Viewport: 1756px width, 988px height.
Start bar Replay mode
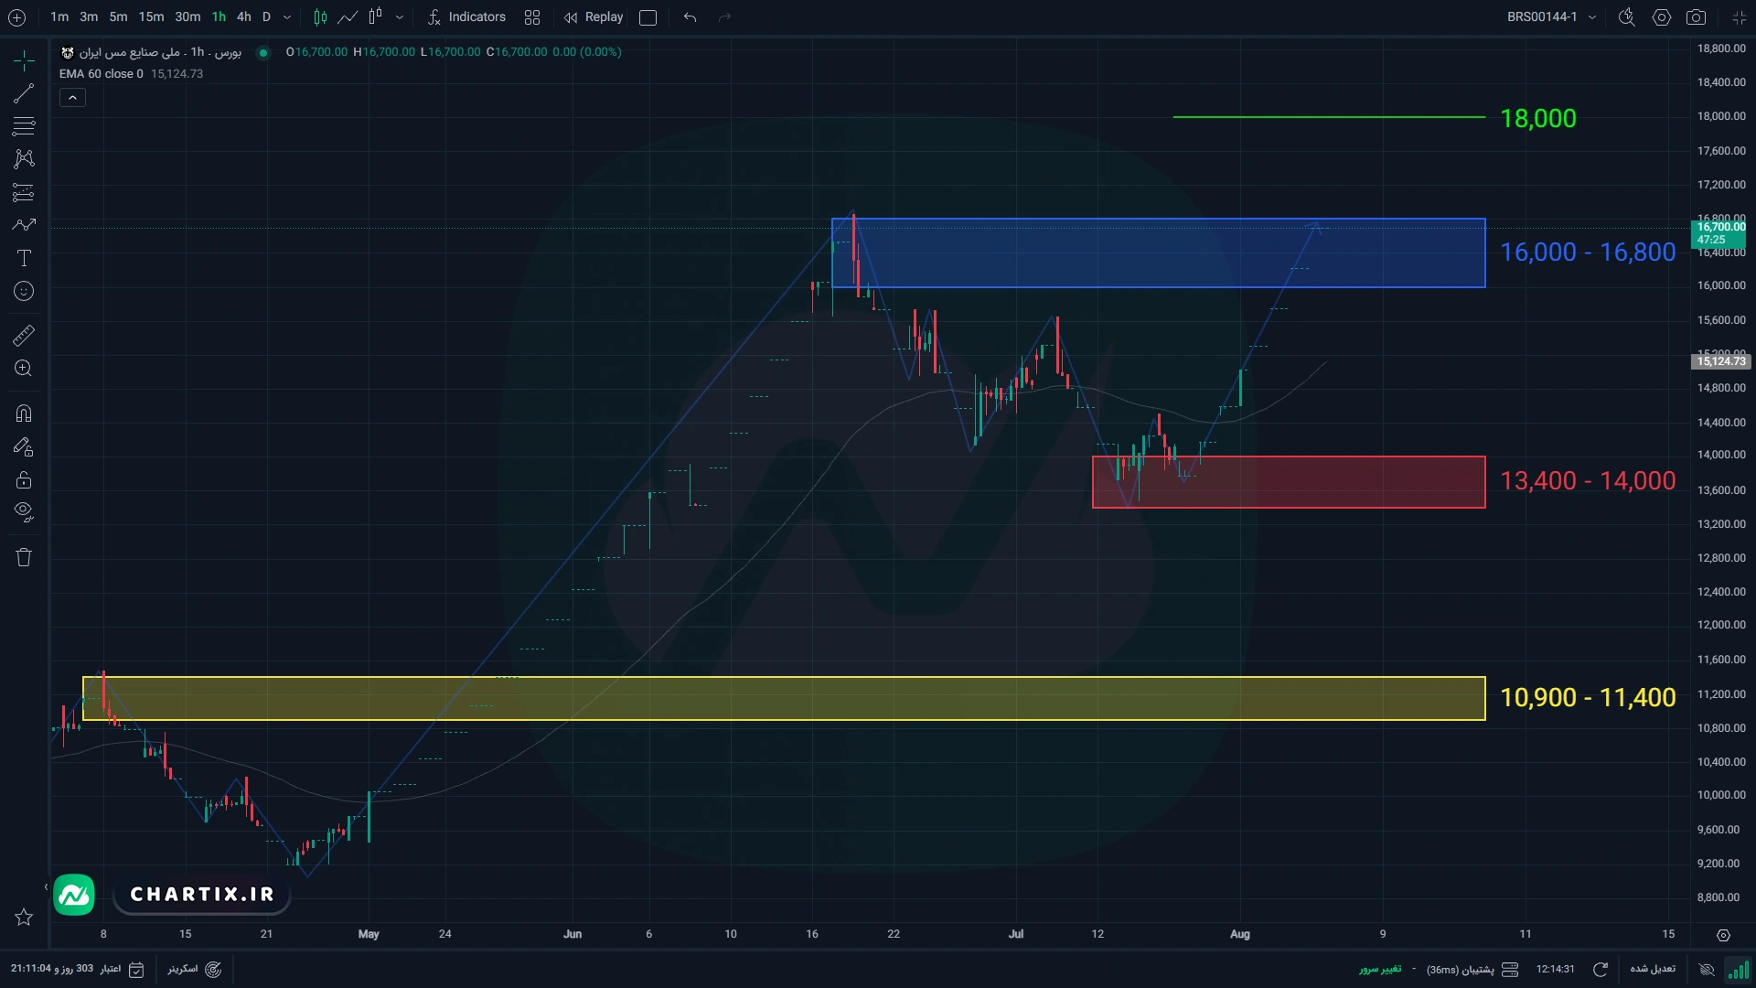click(x=594, y=17)
